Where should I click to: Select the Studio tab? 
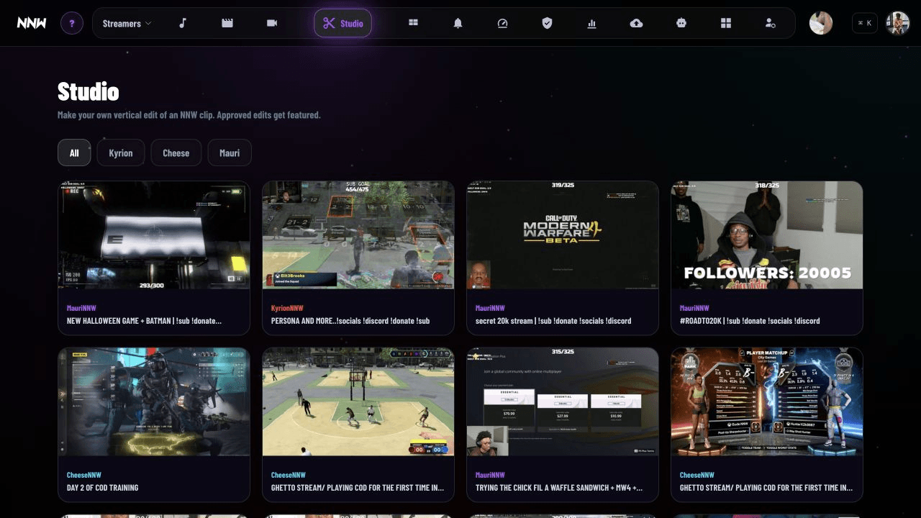(342, 23)
